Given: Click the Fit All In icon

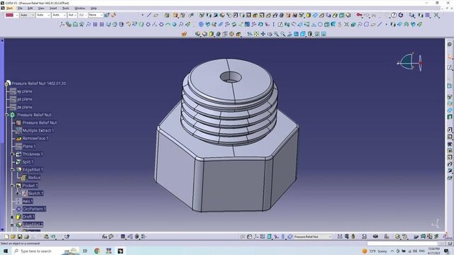Looking at the screenshot, I should (256, 34).
